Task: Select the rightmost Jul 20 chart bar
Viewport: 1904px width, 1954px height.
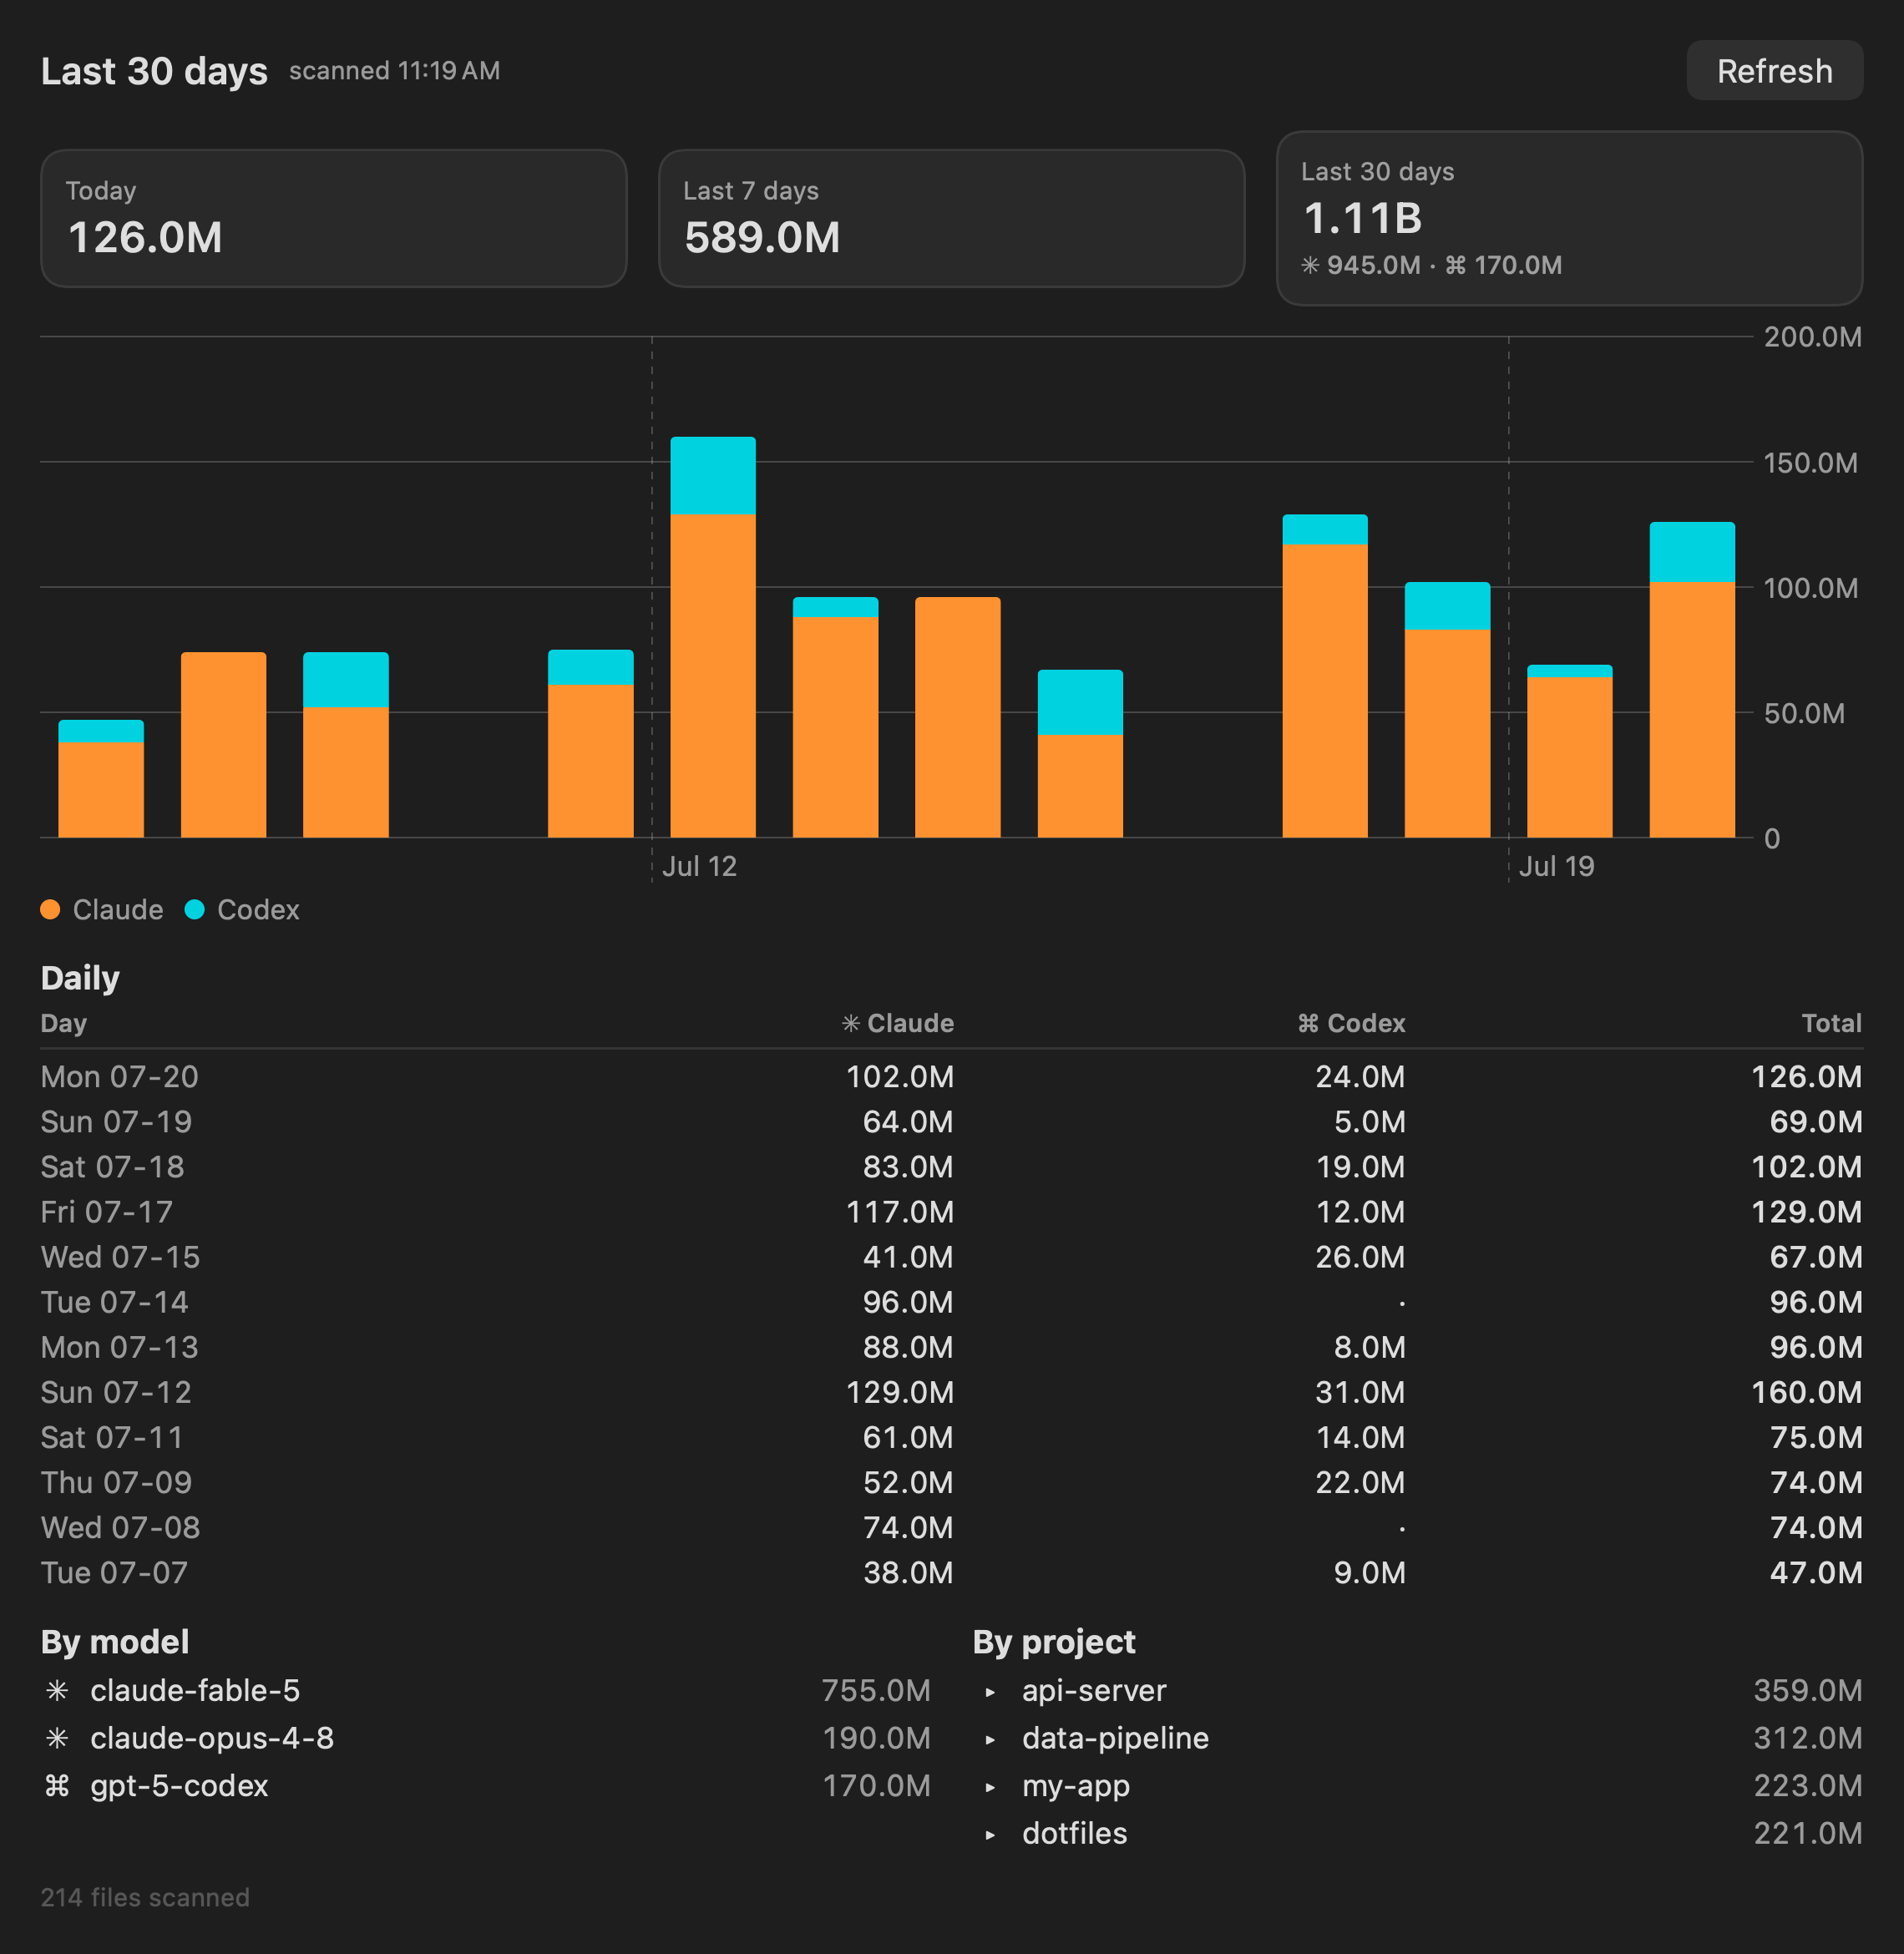Action: click(1692, 680)
